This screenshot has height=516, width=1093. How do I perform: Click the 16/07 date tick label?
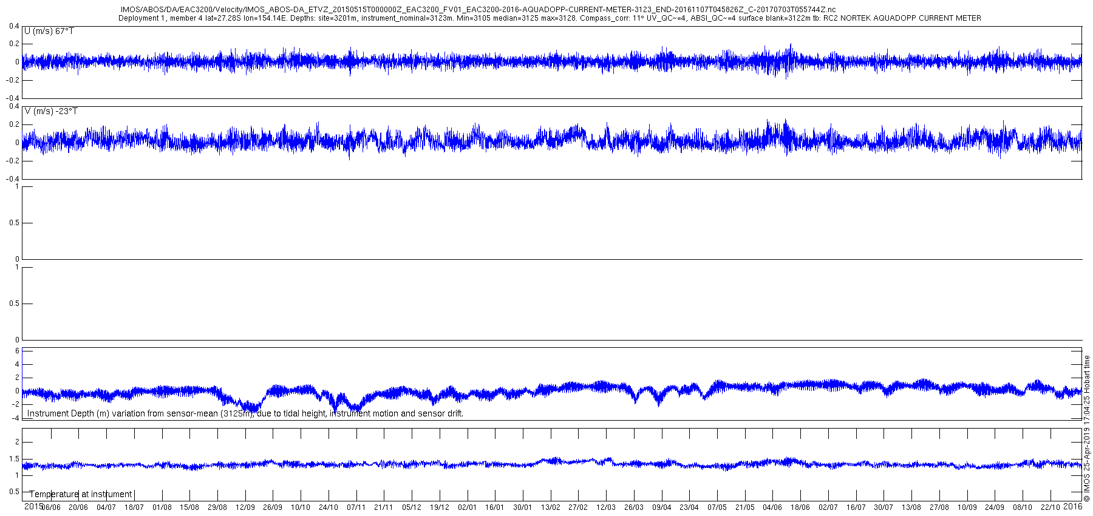click(x=856, y=508)
